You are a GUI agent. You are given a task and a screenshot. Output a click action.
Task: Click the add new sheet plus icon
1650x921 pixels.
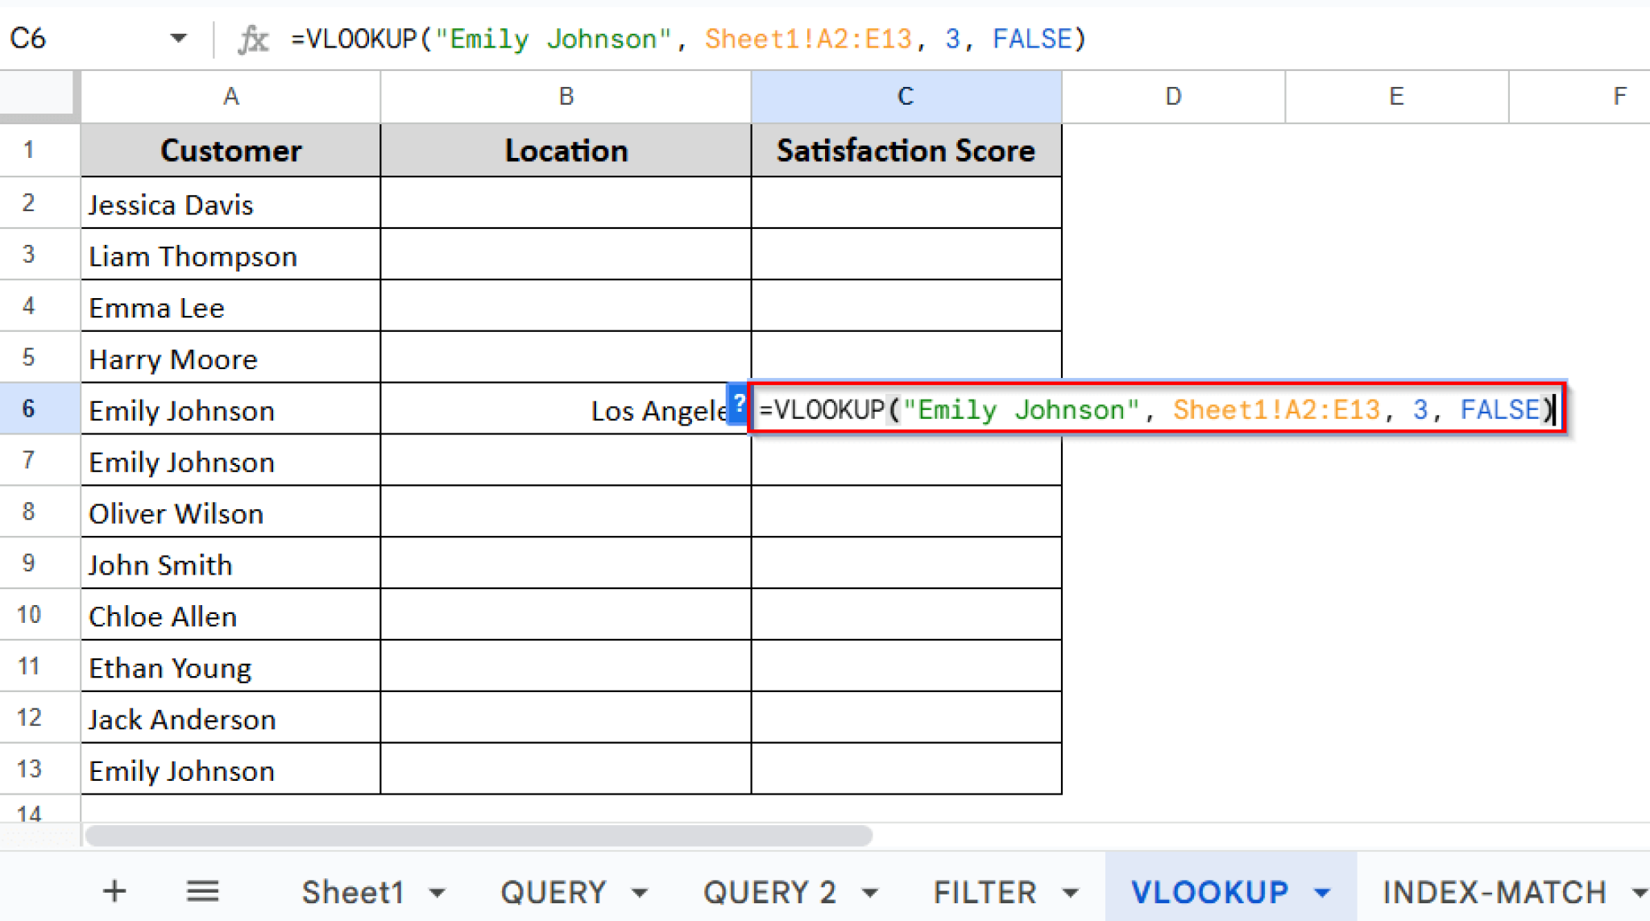click(x=114, y=891)
